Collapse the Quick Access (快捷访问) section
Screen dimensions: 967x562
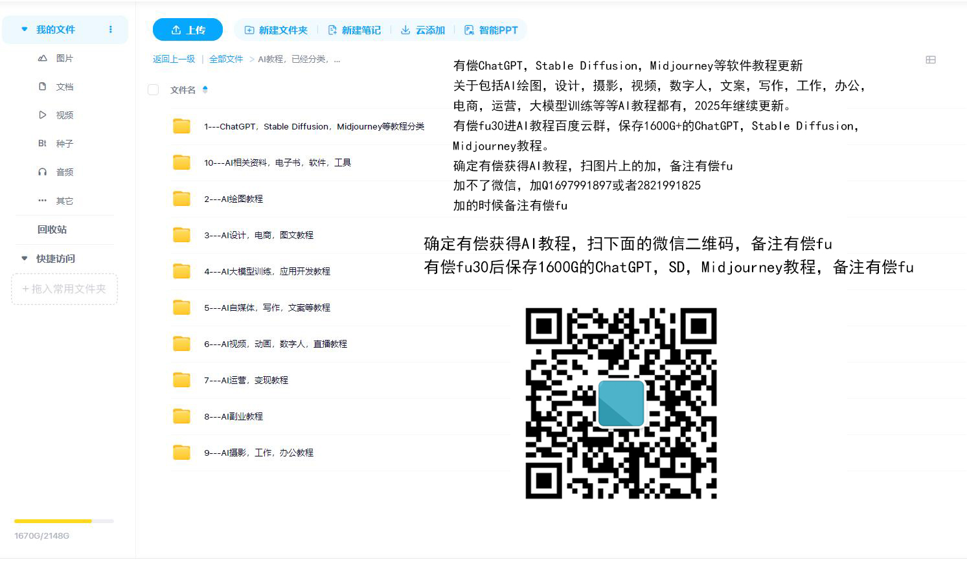pos(25,258)
